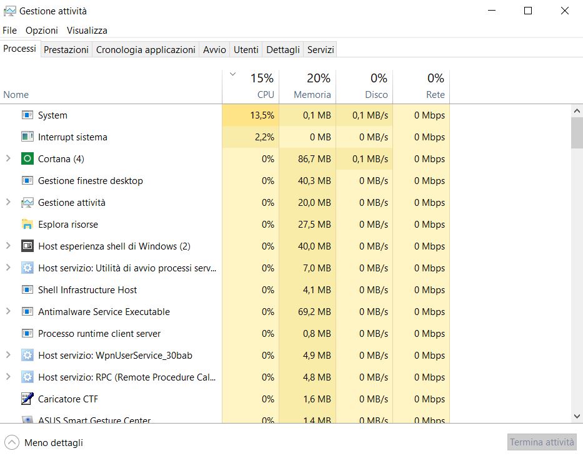583x461 pixels.
Task: Select Gestione finestre desktop name
Action: (x=91, y=181)
